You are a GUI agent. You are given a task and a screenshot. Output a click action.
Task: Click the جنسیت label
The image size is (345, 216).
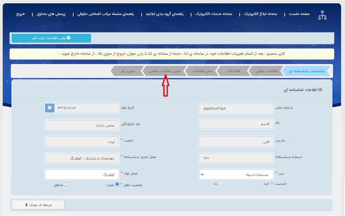[x=281, y=183]
